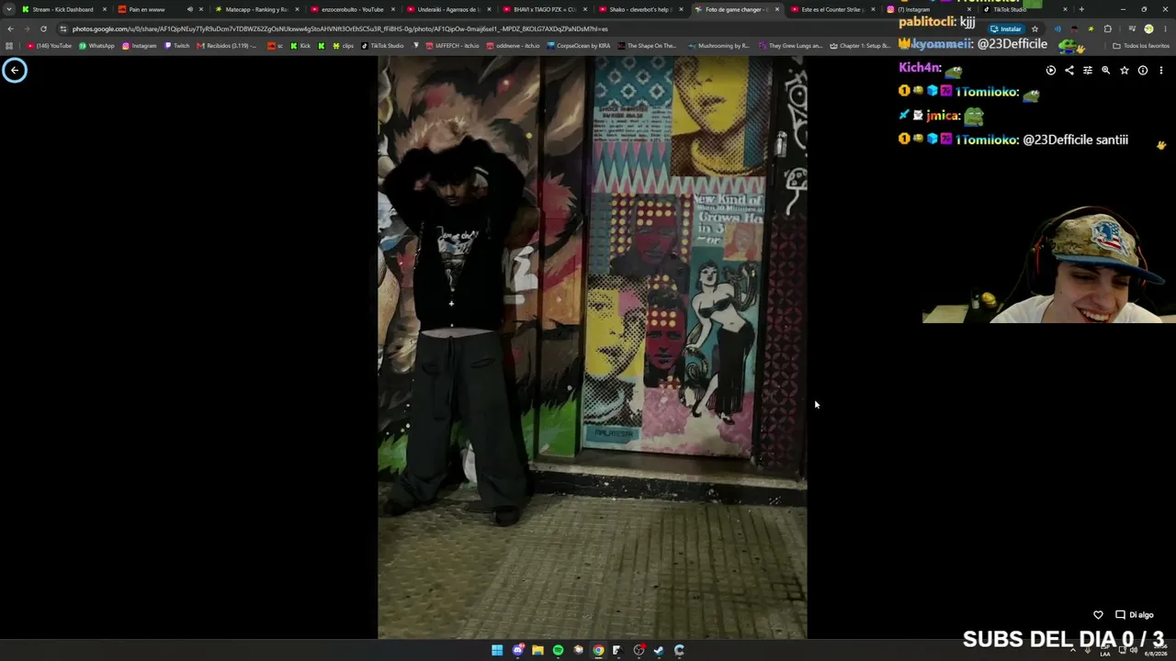Show photo info details

1143,71
